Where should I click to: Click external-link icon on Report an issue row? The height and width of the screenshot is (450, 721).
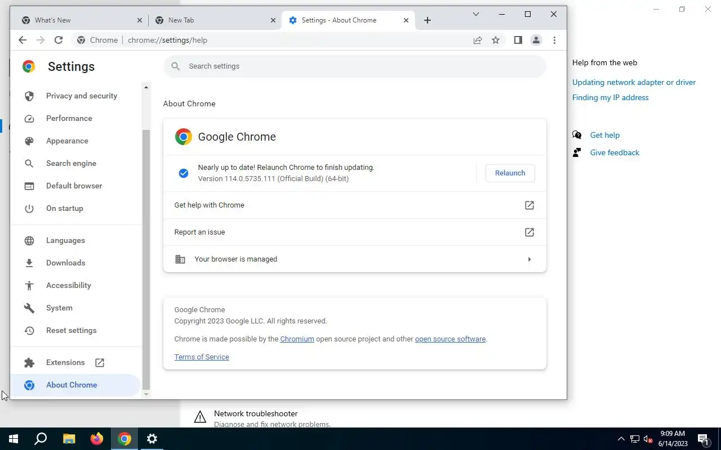click(529, 232)
